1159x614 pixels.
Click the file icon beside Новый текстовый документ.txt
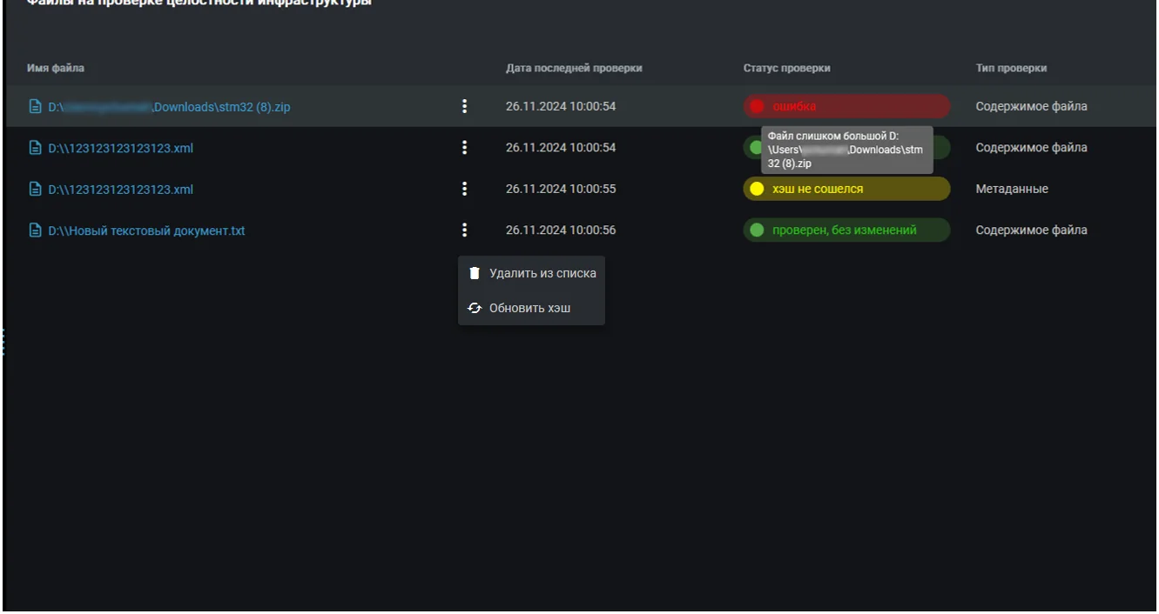36,231
